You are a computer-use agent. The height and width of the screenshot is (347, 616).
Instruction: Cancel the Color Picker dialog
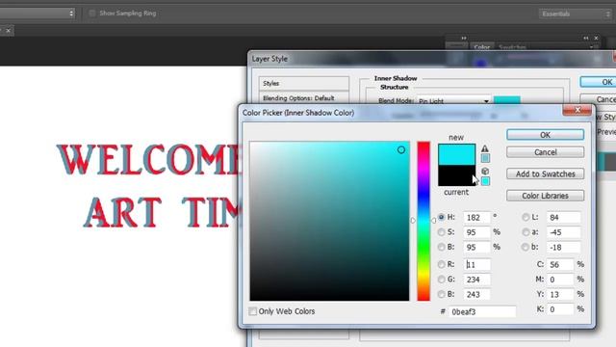(x=545, y=152)
